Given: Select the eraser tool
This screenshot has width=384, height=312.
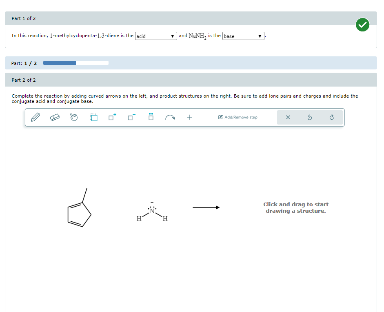Looking at the screenshot, I should tap(55, 117).
